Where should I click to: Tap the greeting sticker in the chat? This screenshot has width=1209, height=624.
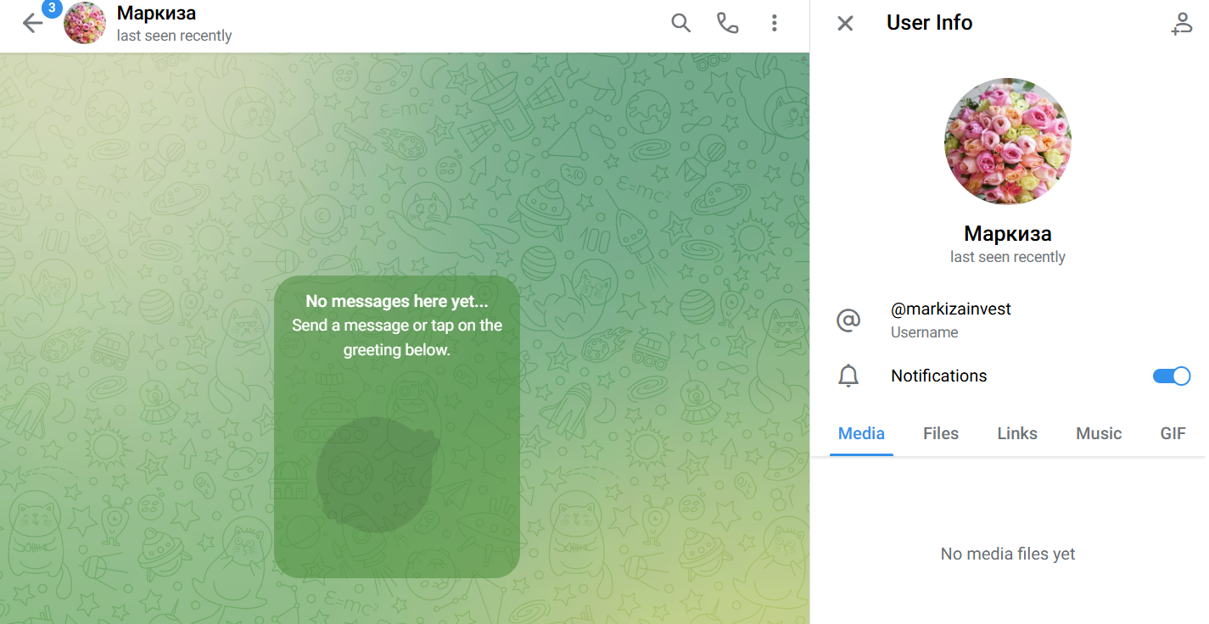click(x=378, y=475)
